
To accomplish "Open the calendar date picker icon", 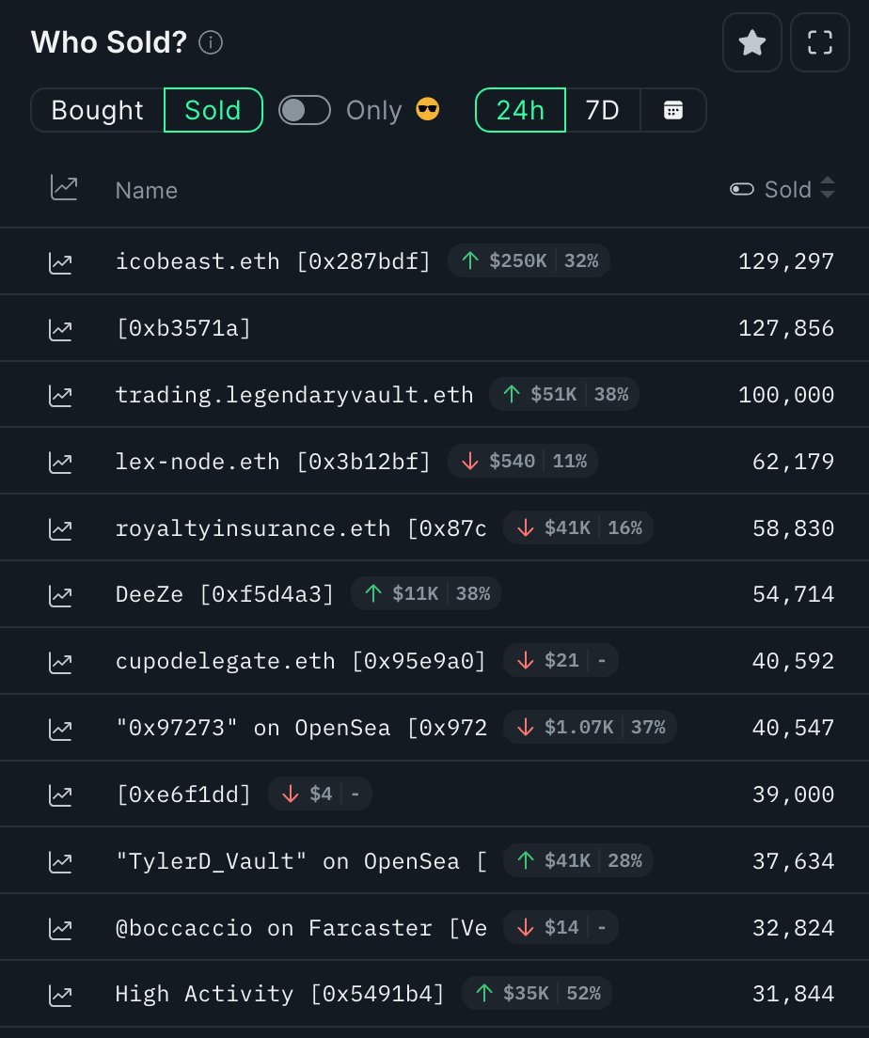I will click(x=673, y=110).
